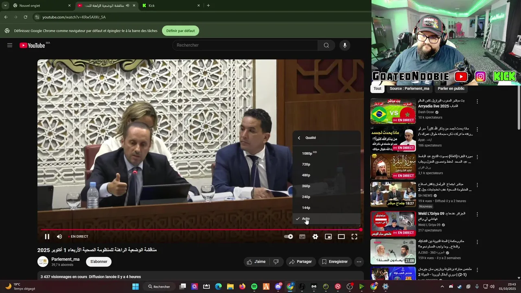This screenshot has width=521, height=293.
Task: Open the Parlement_ma channel name link
Action: click(66, 259)
